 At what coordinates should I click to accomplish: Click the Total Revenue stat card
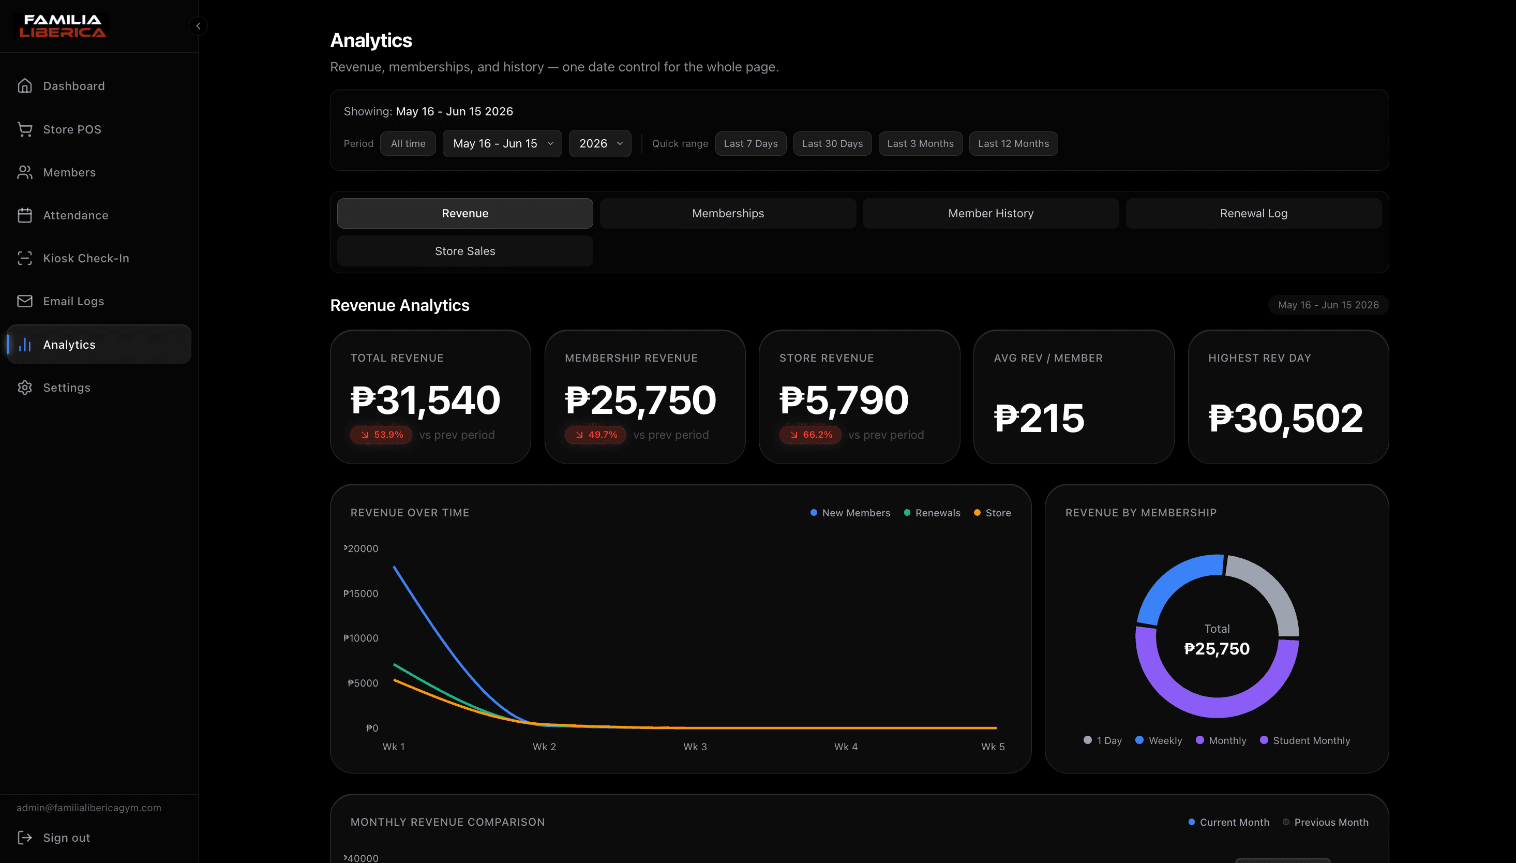point(431,397)
